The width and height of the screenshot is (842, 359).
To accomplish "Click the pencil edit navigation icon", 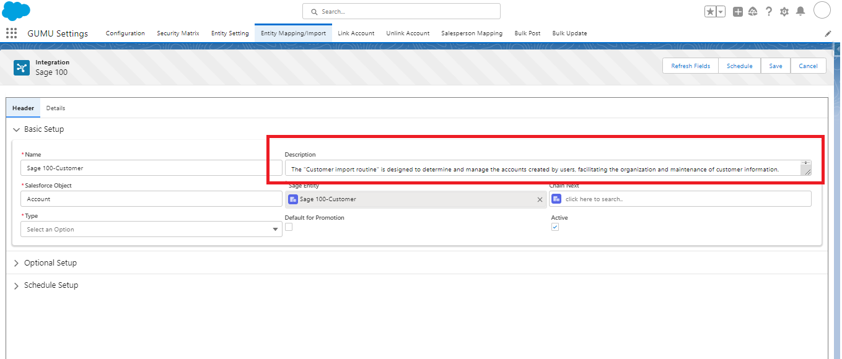I will pyautogui.click(x=828, y=33).
